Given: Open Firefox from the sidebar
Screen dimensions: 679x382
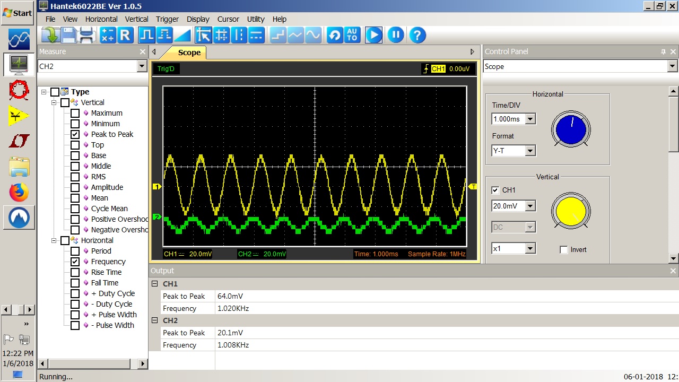Looking at the screenshot, I should point(19,192).
